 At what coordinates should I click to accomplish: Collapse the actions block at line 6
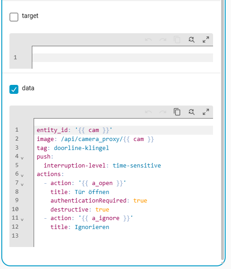click(x=22, y=176)
